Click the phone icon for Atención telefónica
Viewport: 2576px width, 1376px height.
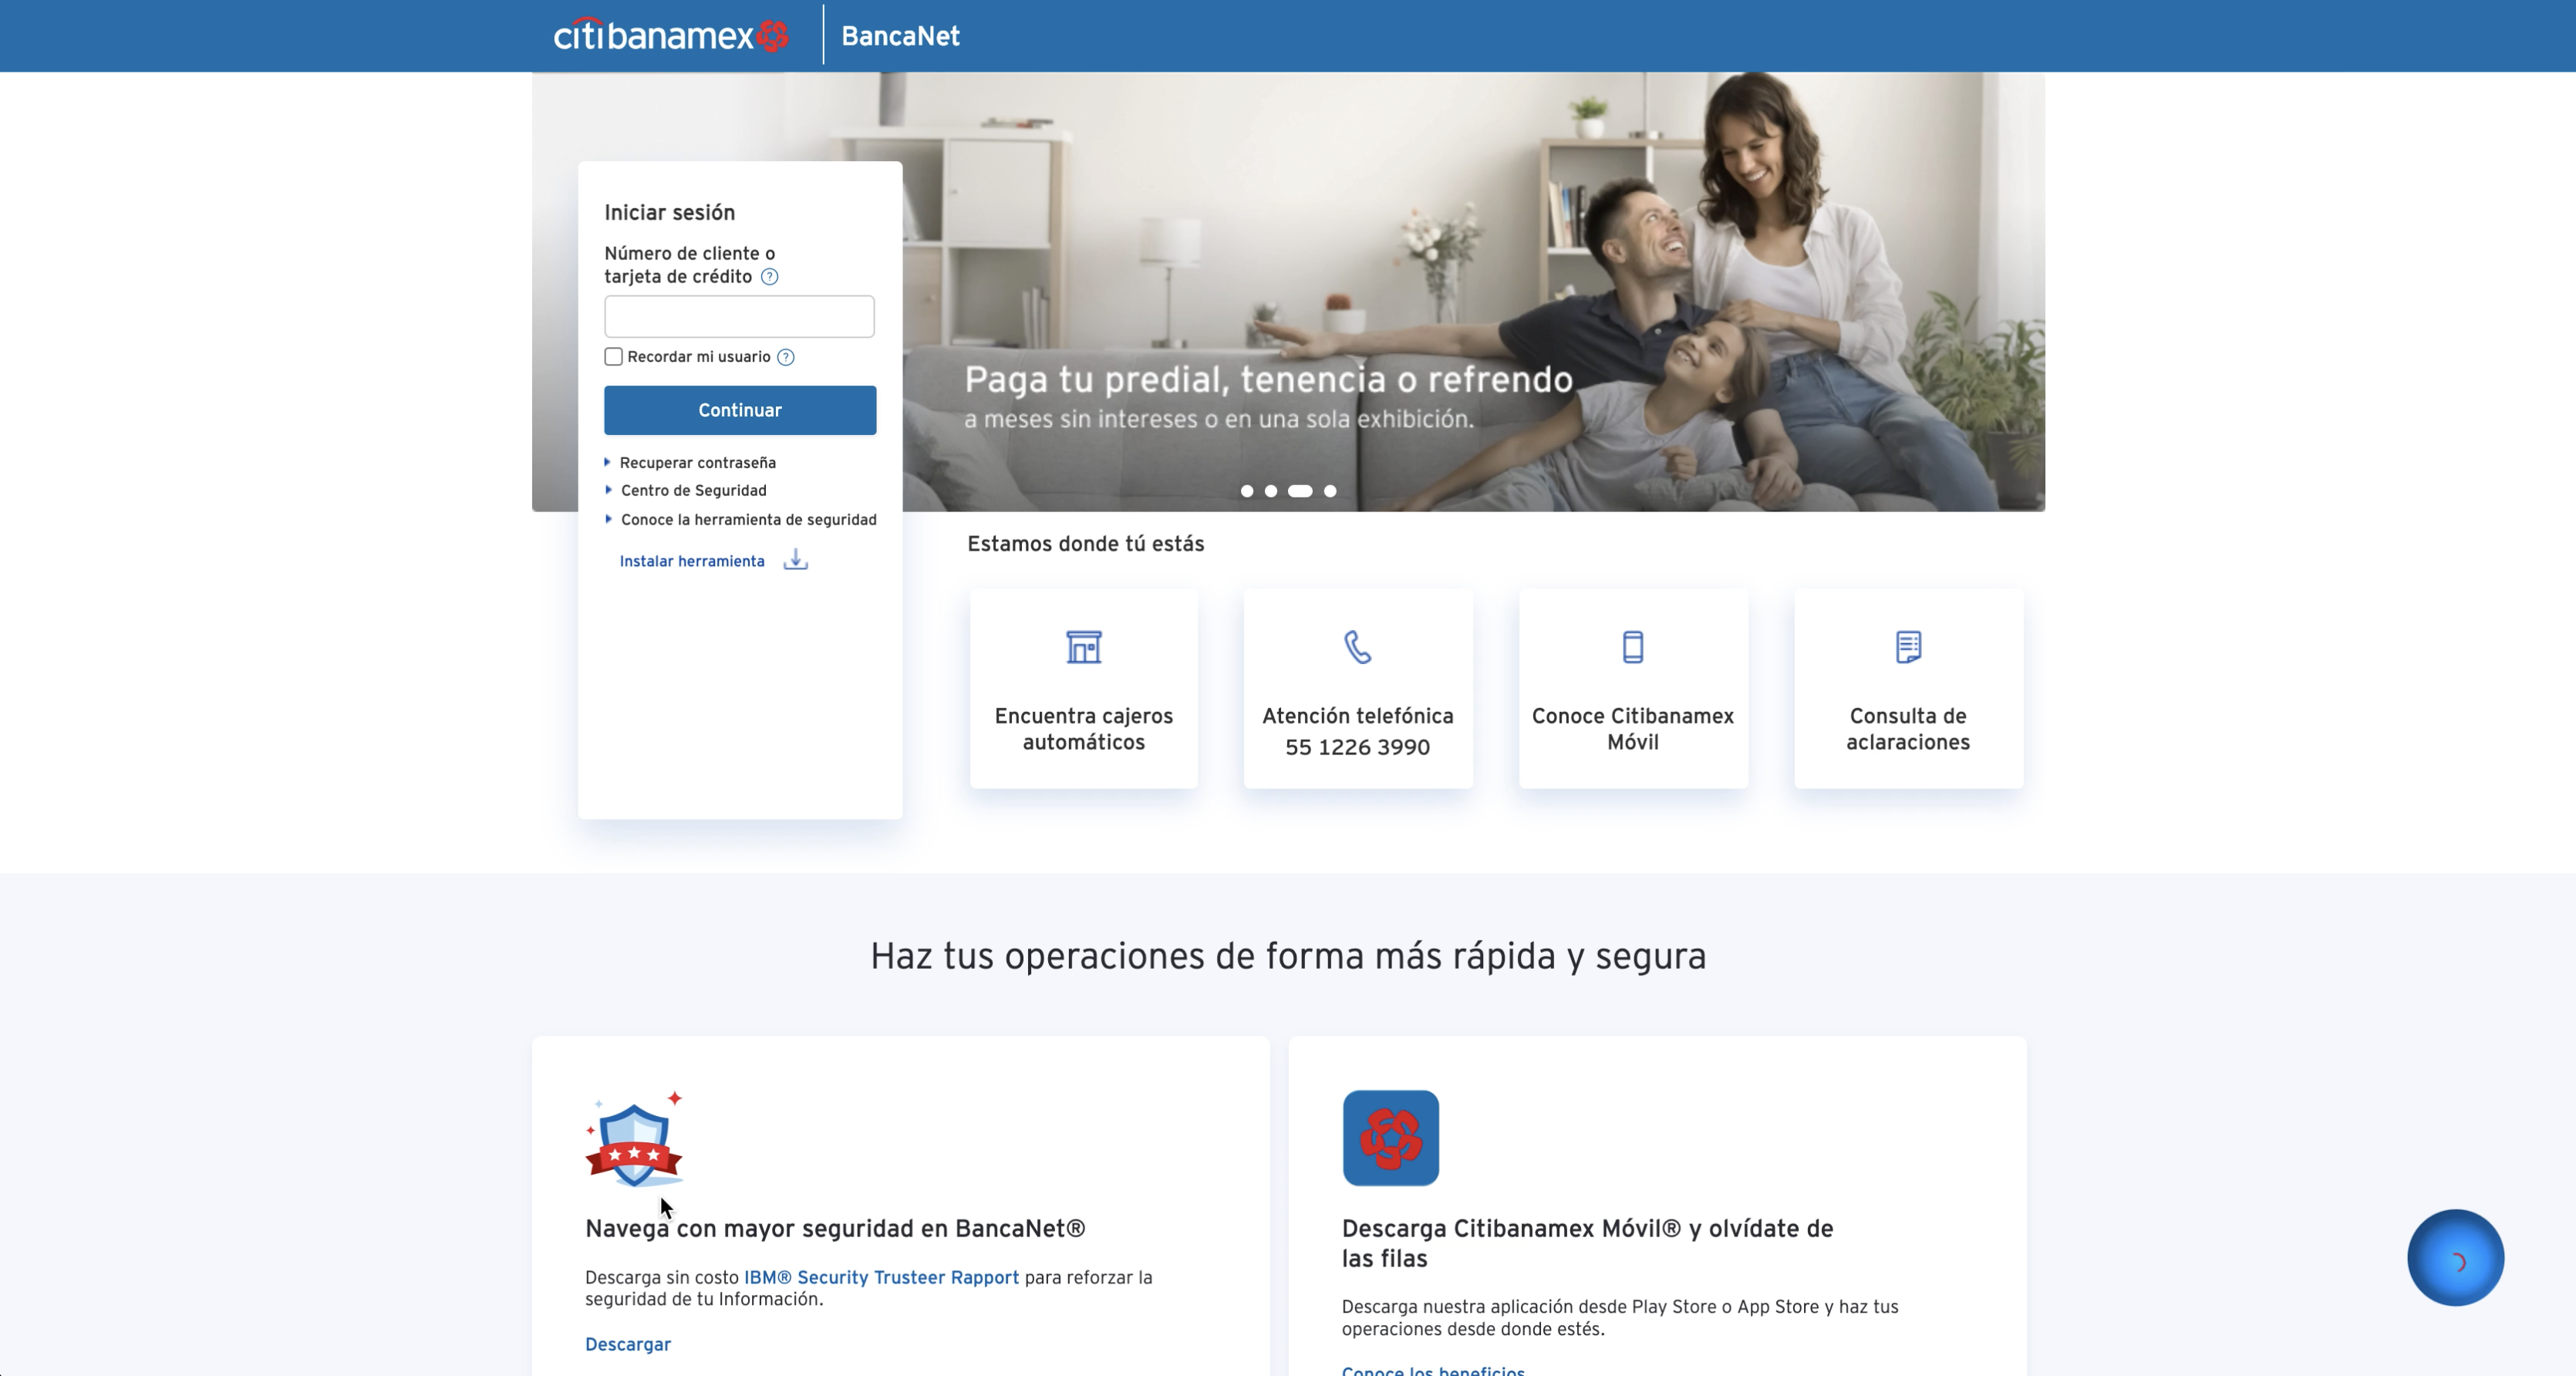[x=1357, y=647]
